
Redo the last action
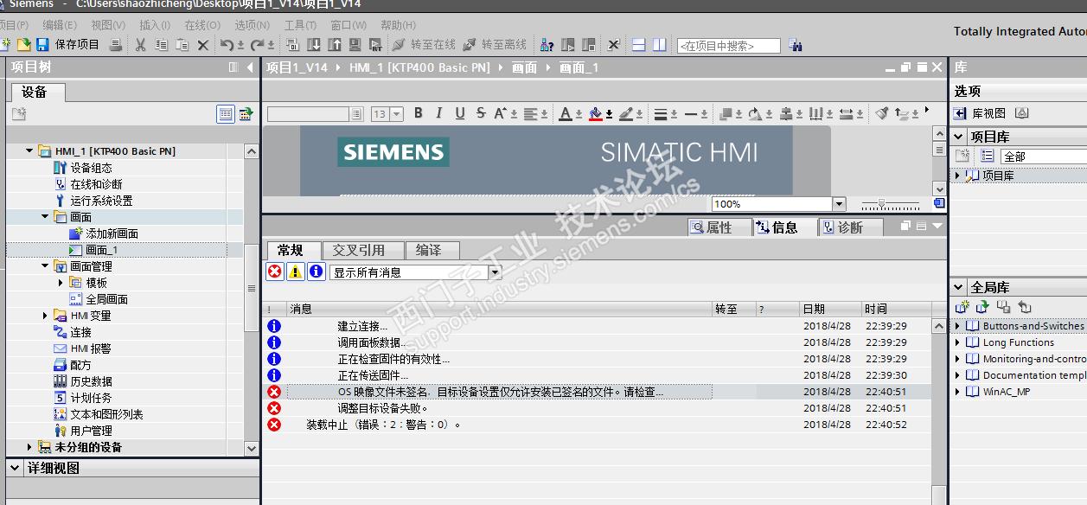click(x=258, y=45)
